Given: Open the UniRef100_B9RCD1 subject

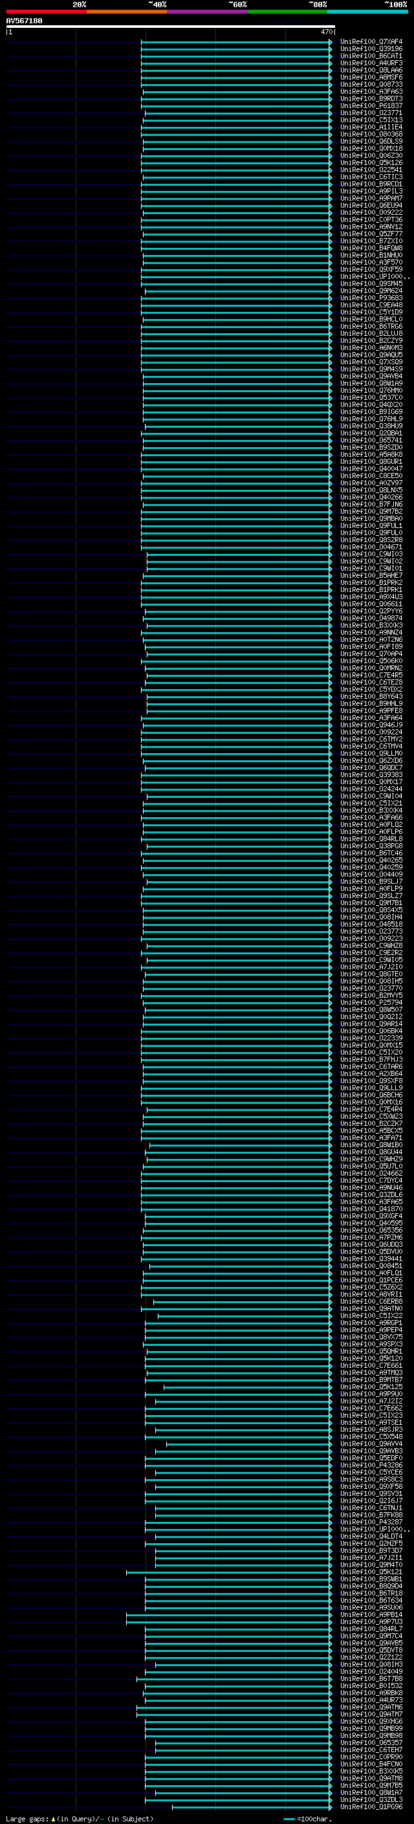Looking at the screenshot, I should click(371, 184).
